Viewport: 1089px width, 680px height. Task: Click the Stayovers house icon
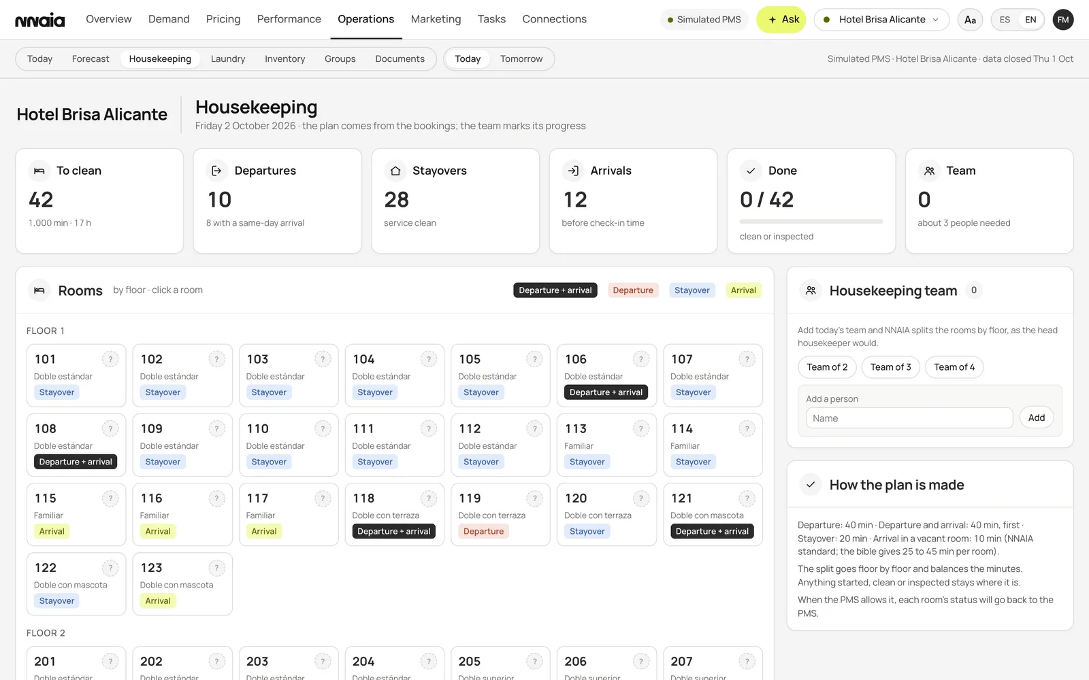pos(395,171)
